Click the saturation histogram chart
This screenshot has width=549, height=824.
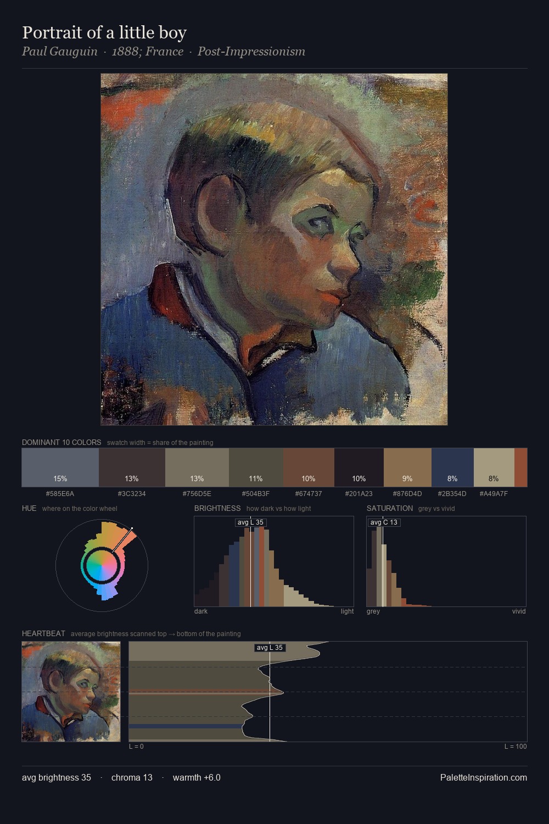pos(446,561)
